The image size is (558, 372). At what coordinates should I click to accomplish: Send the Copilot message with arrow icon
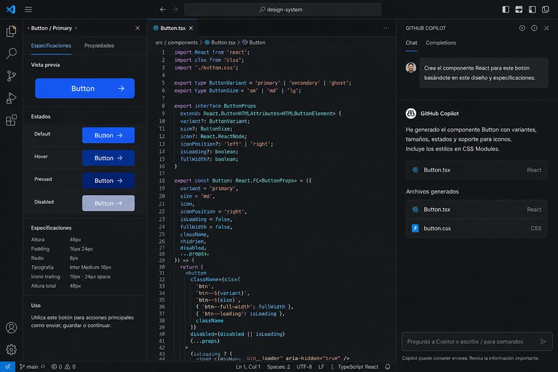(543, 341)
